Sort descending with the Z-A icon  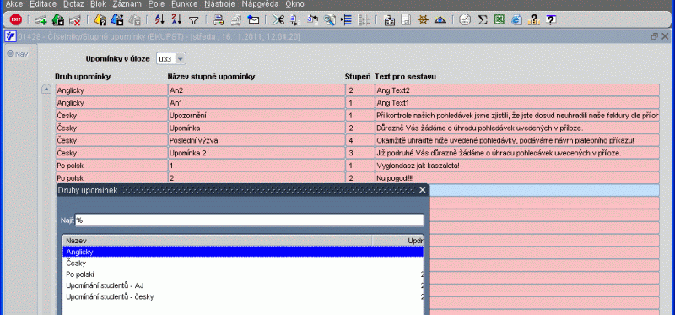click(x=176, y=19)
